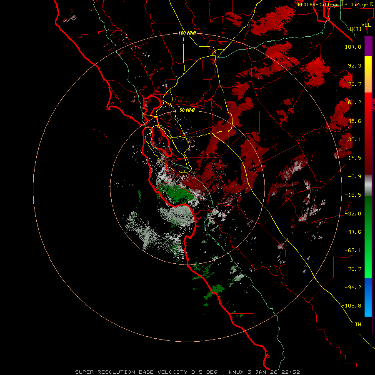Click the 50 NMI range ring label
Image resolution: width=375 pixels, height=375 pixels.
coord(187,110)
